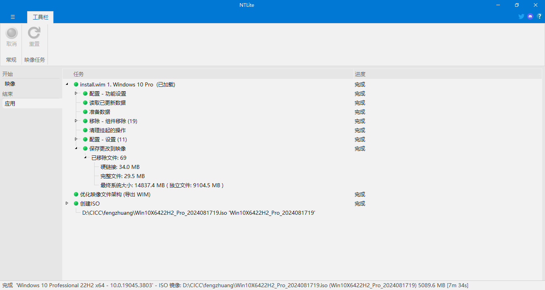
Task: Select the 创建ISO row text
Action: [90, 204]
